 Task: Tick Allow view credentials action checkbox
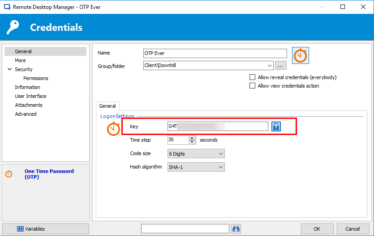click(252, 86)
